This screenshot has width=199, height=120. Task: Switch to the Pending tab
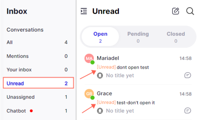pos(138,37)
